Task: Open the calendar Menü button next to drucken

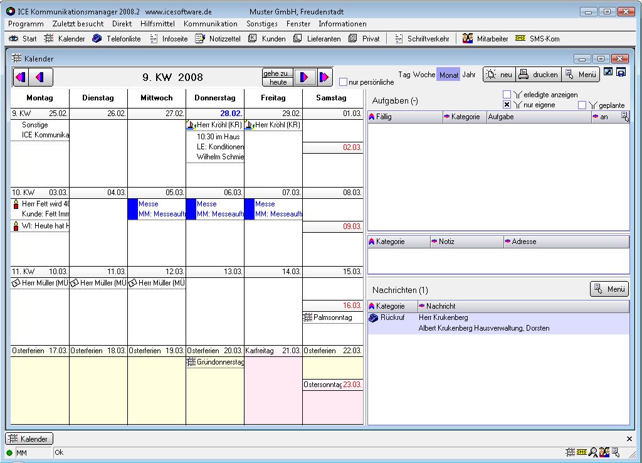Action: coord(580,75)
